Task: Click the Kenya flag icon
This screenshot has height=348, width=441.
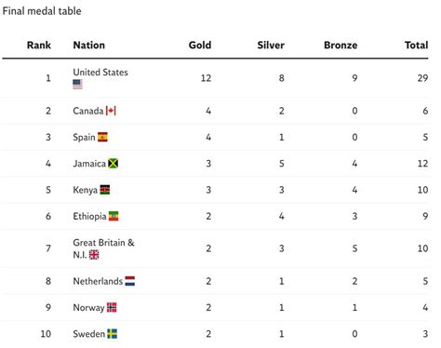Action: point(105,190)
